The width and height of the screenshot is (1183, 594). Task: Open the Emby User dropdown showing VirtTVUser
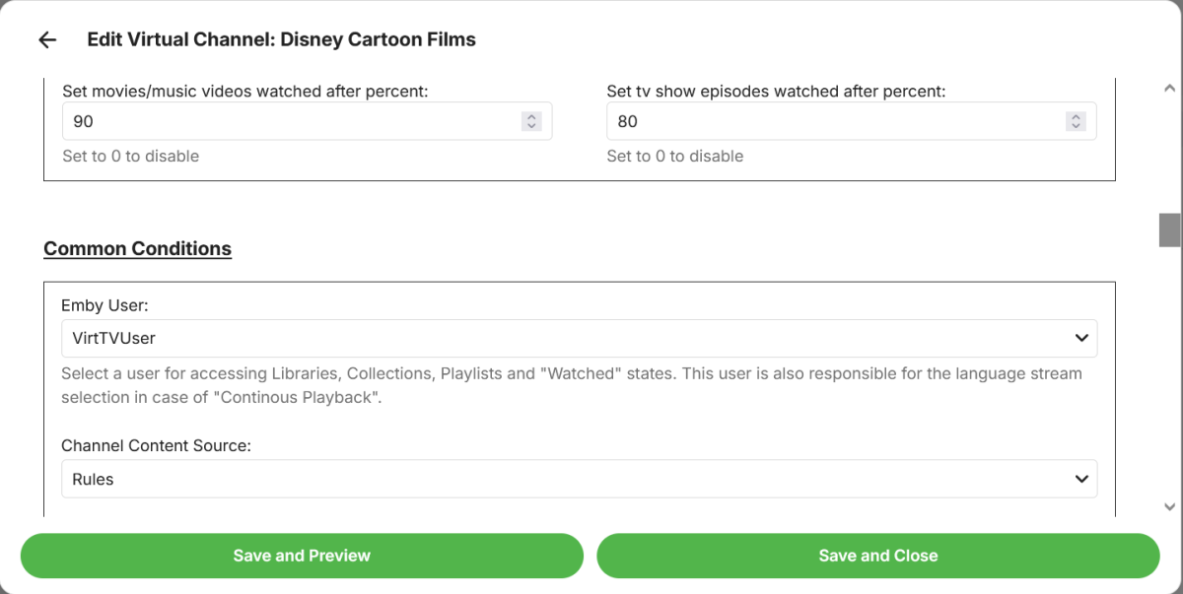pyautogui.click(x=562, y=338)
